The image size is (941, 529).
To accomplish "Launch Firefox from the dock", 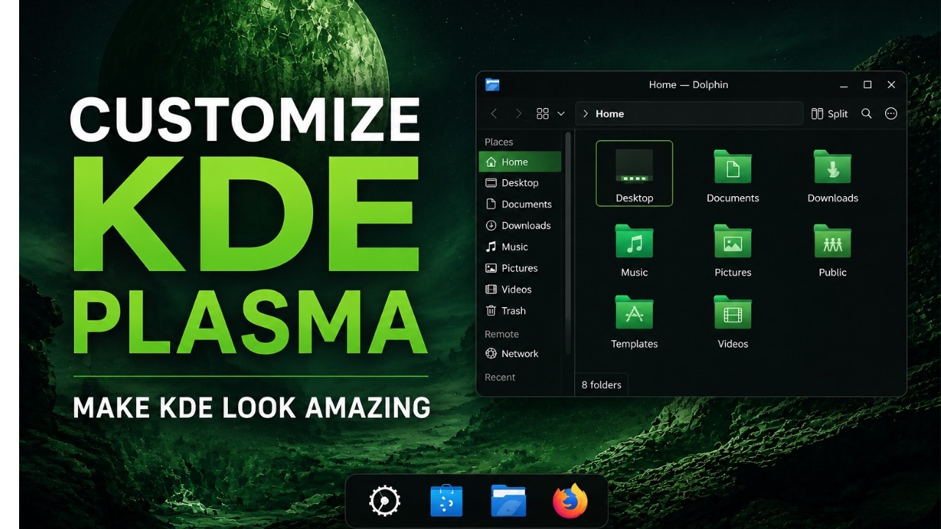I will [x=570, y=502].
